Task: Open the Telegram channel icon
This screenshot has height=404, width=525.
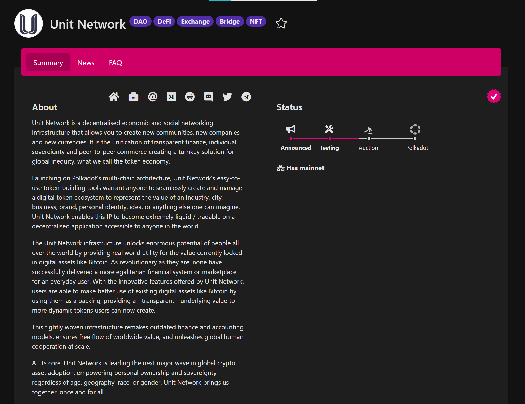Action: point(246,97)
